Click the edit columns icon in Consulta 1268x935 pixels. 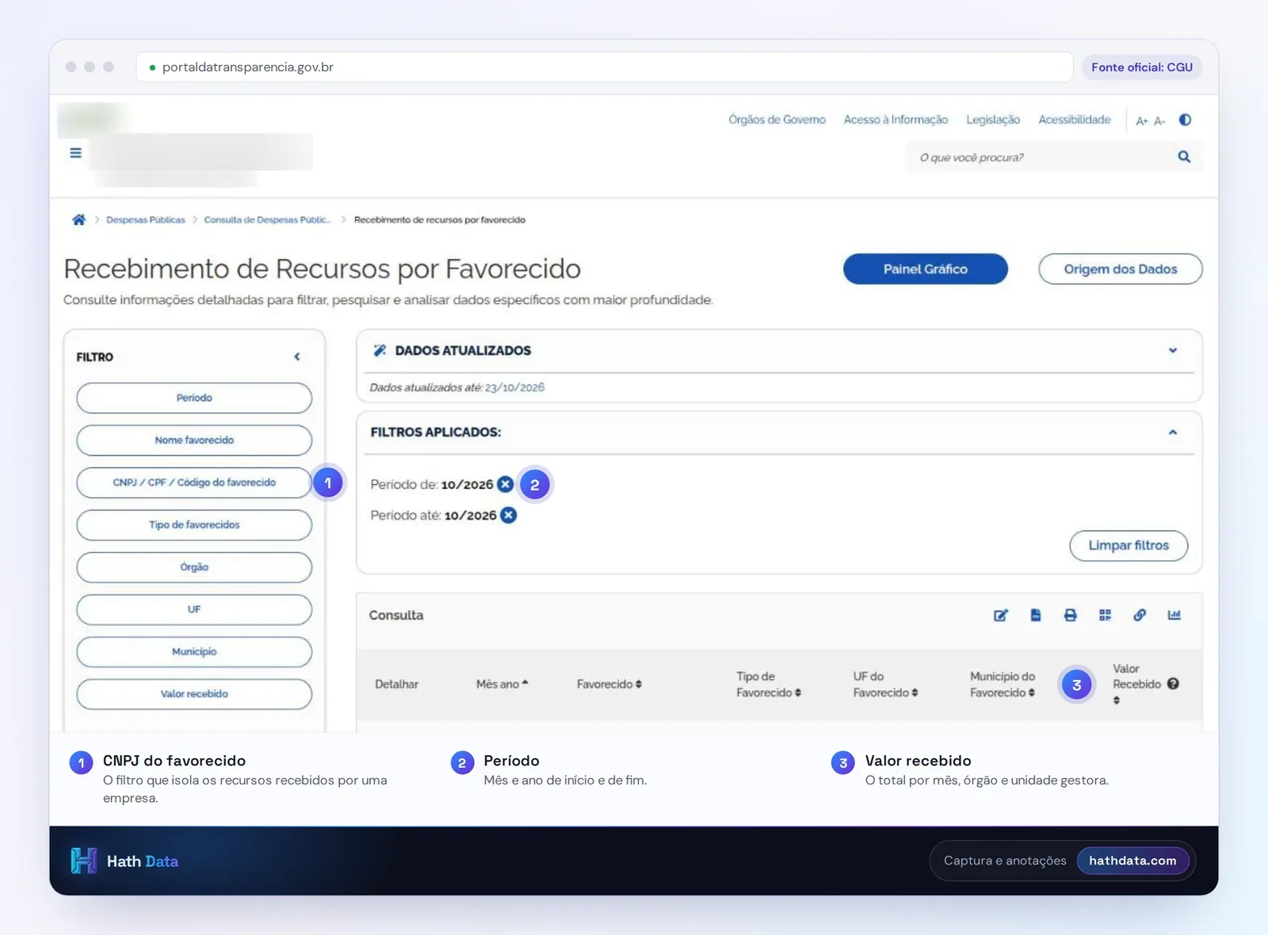coord(1001,615)
